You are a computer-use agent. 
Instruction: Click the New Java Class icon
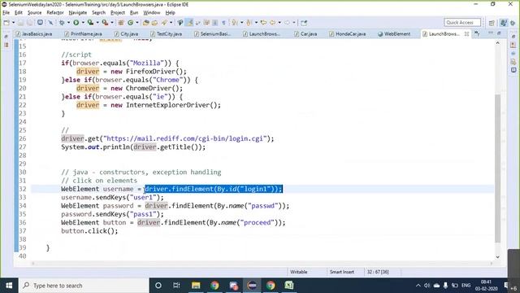[131, 23]
